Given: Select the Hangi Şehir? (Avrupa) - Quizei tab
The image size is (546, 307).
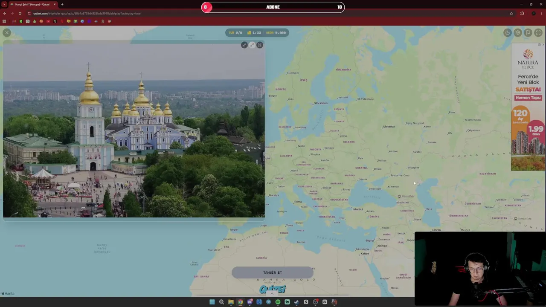Looking at the screenshot, I should [32, 4].
